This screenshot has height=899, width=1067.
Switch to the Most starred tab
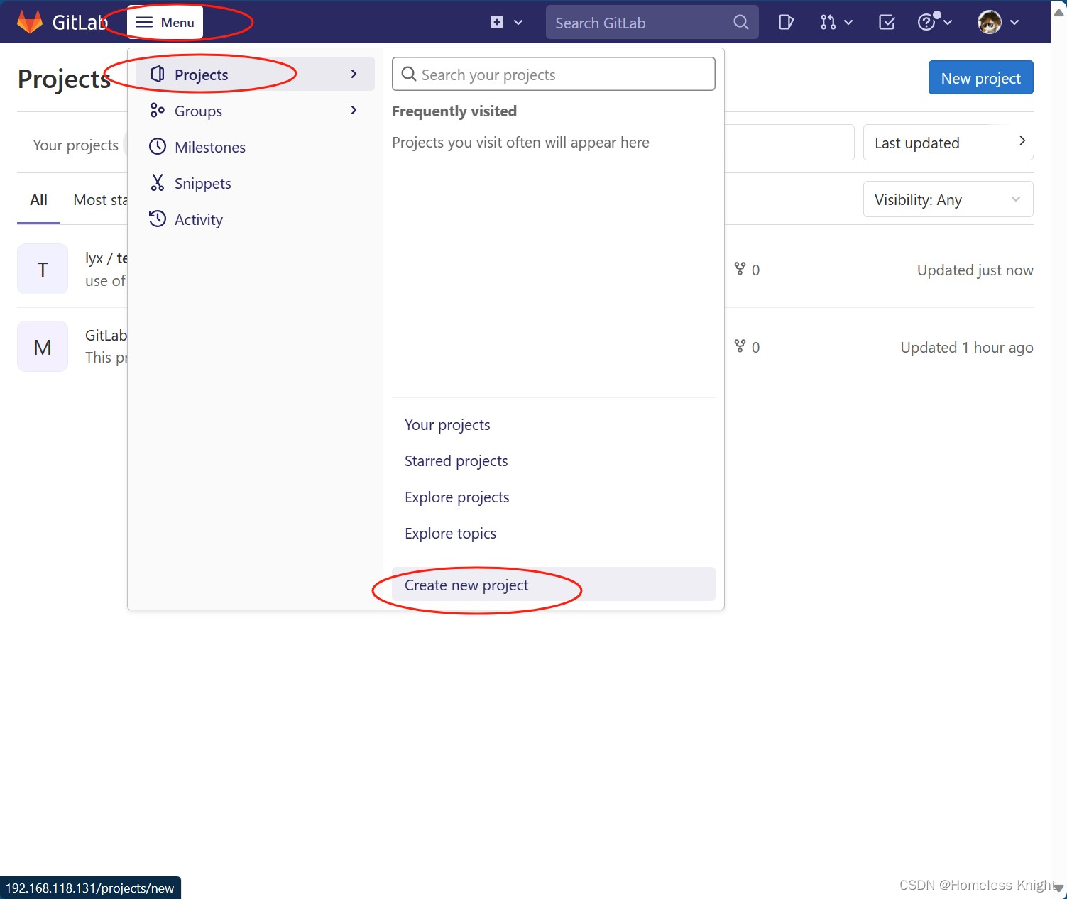pos(101,200)
